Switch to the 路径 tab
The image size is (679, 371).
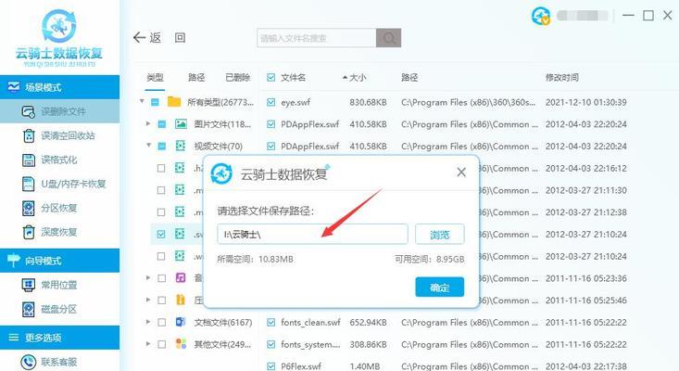tap(196, 78)
